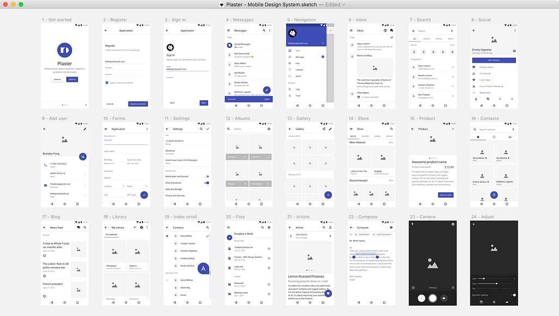Click the round checkmark button on Forms artboard
The width and height of the screenshot is (559, 316).
pos(144,195)
